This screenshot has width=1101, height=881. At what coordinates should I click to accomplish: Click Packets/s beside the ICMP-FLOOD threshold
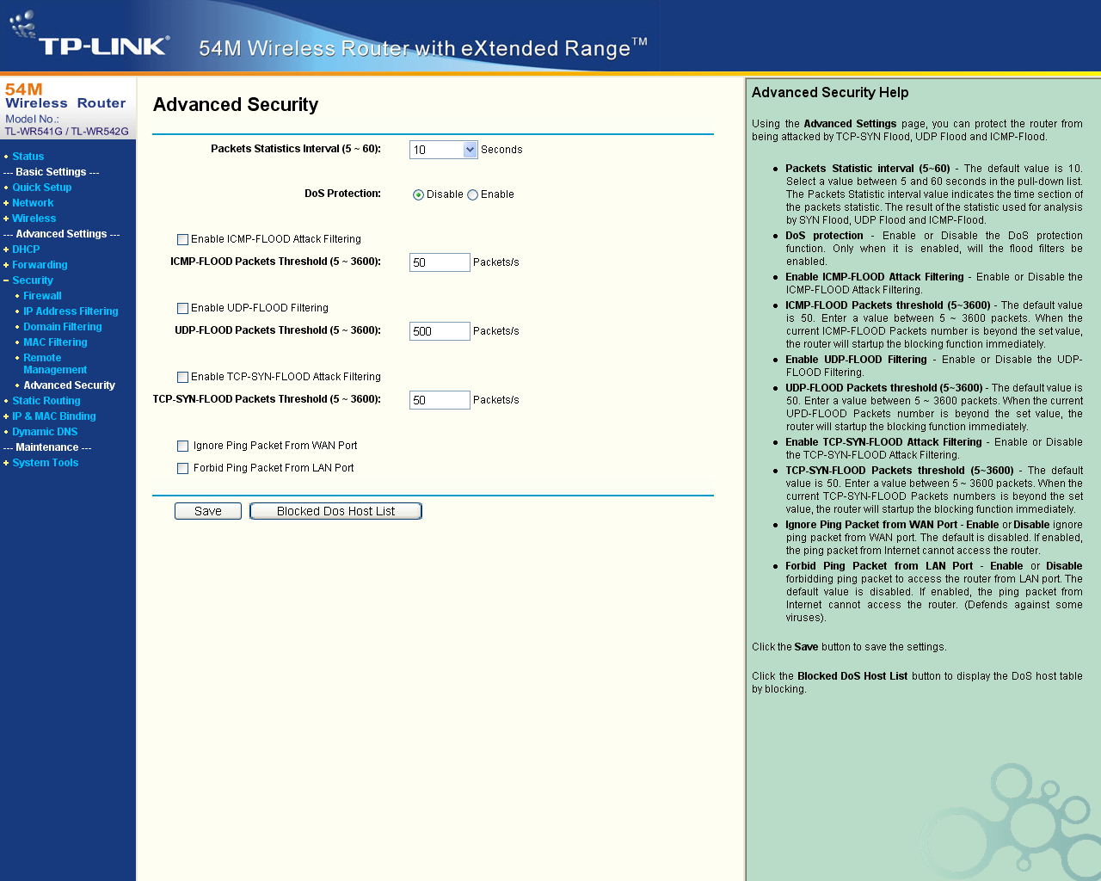pos(496,262)
